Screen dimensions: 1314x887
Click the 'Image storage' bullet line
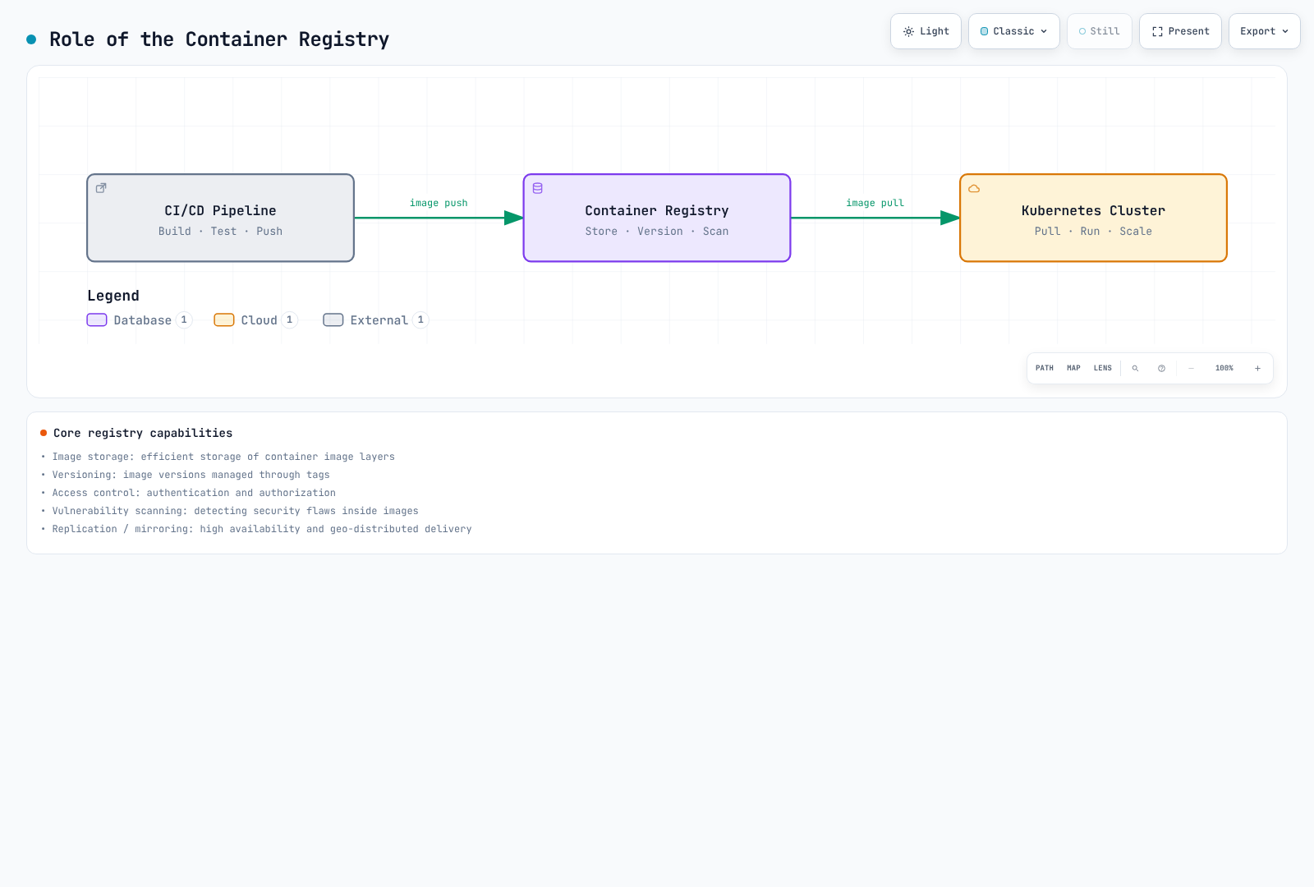click(x=223, y=457)
